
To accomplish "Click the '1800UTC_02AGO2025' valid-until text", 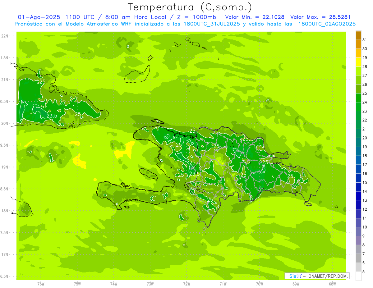I will point(327,24).
